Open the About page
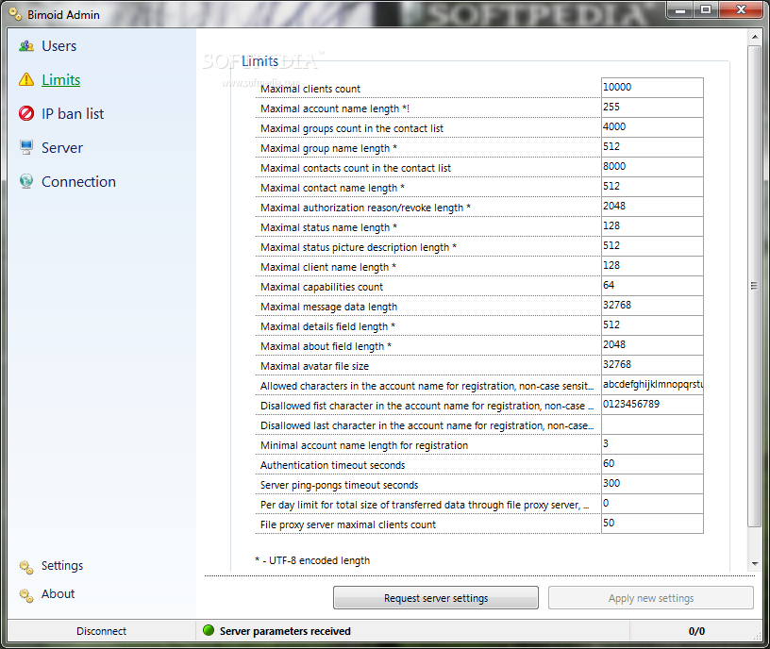Image resolution: width=770 pixels, height=649 pixels. [x=58, y=594]
